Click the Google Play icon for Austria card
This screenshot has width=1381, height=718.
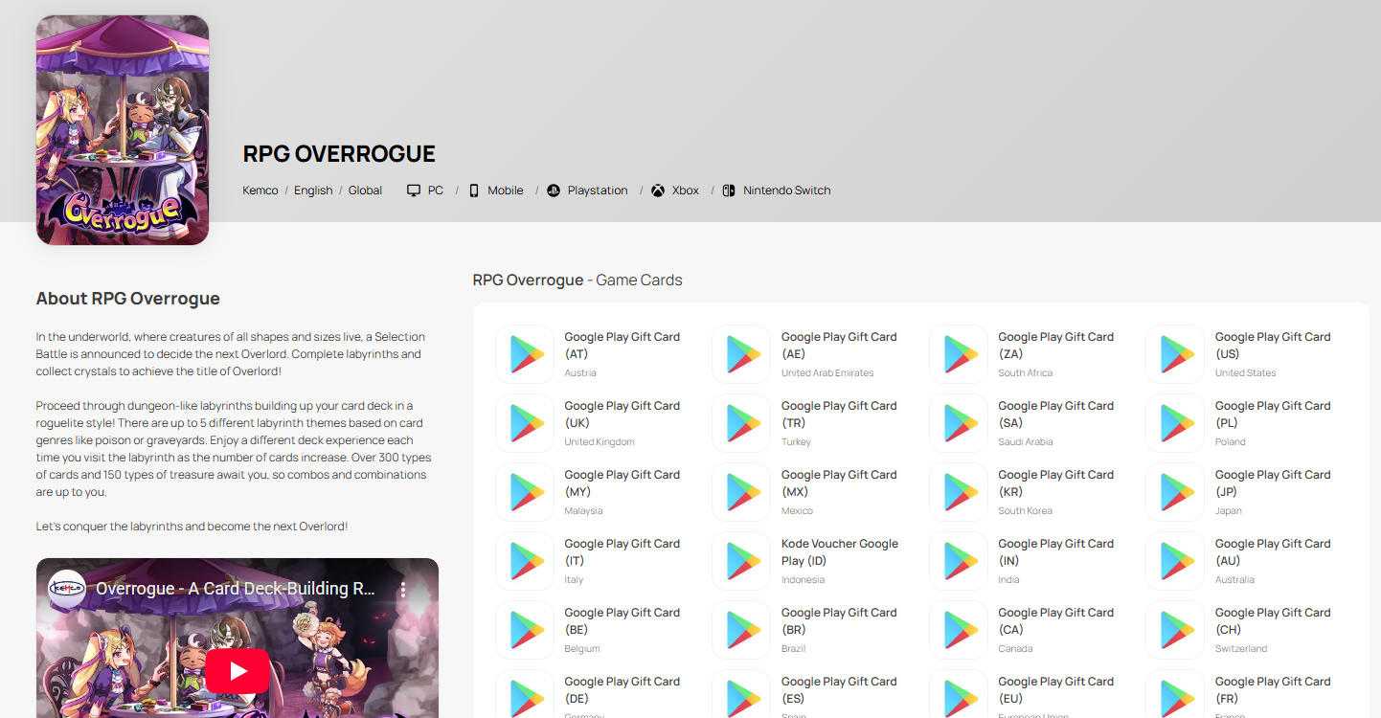click(525, 354)
